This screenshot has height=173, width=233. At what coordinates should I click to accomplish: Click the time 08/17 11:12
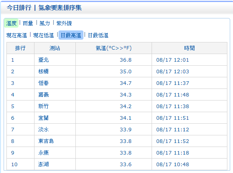click(172, 129)
